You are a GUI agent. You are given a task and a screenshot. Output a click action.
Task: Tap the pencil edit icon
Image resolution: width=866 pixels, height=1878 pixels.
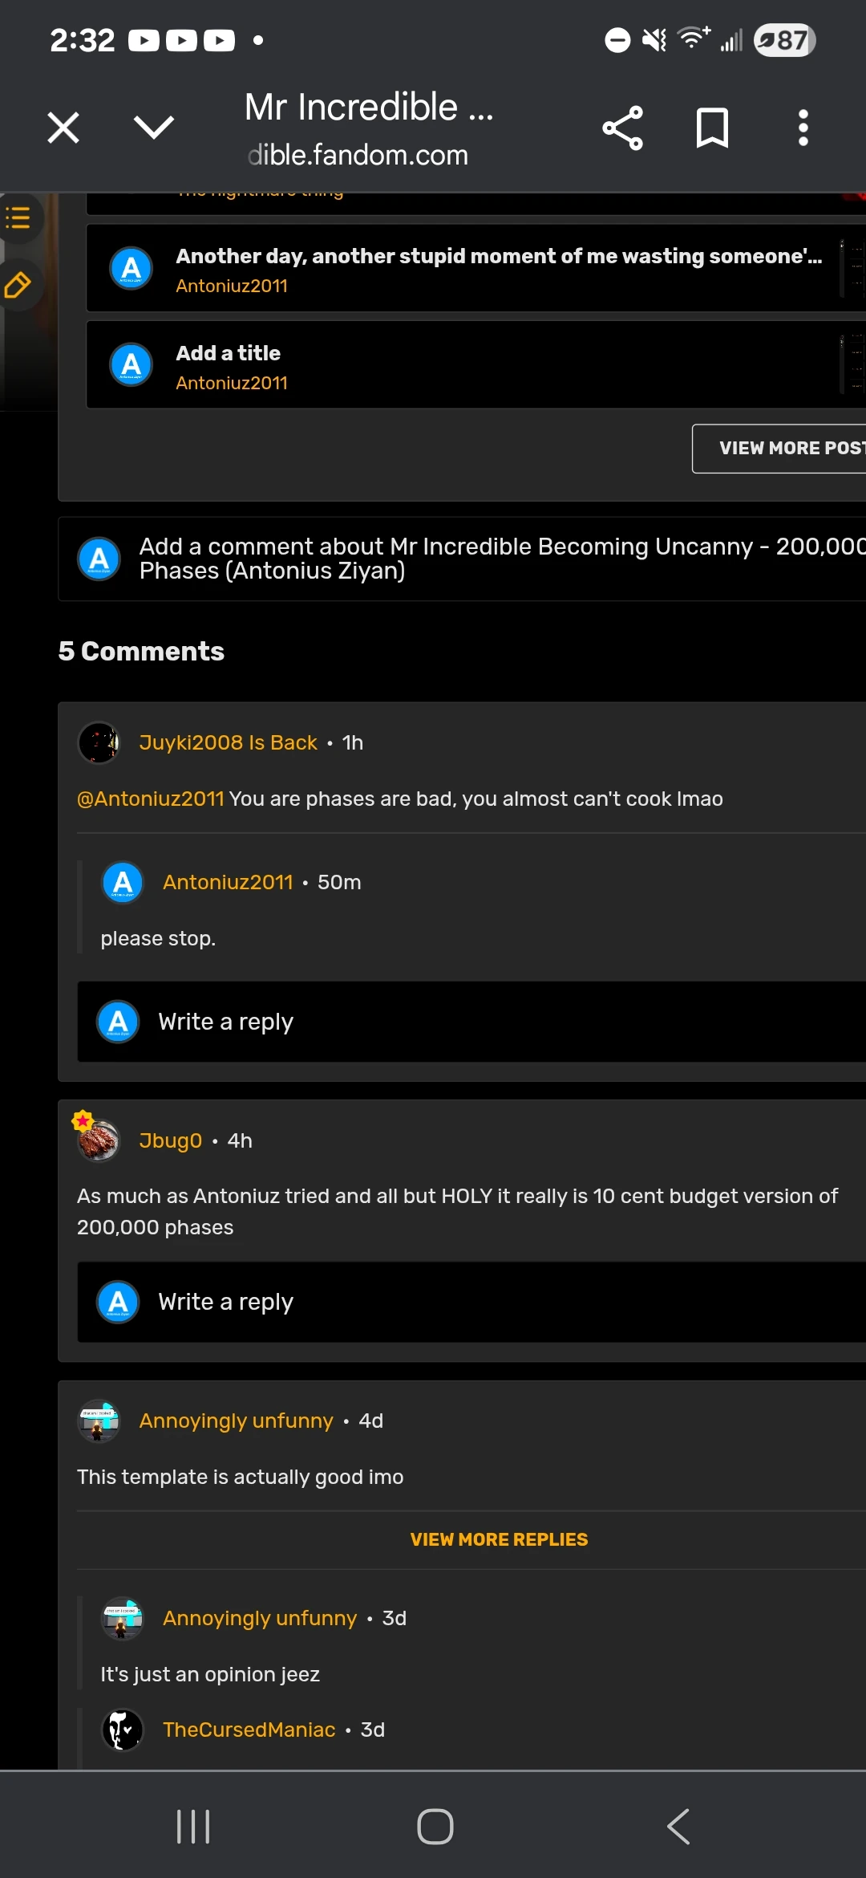click(18, 284)
